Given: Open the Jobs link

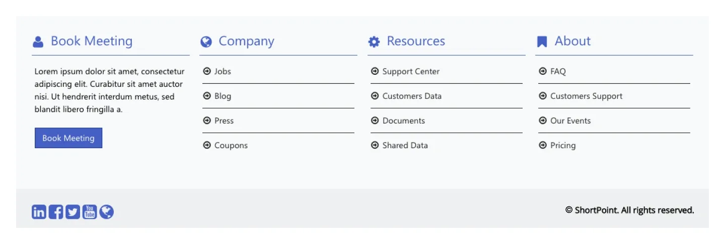Looking at the screenshot, I should [223, 71].
